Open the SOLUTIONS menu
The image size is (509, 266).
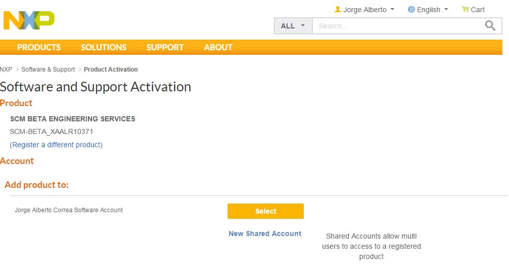click(x=104, y=47)
